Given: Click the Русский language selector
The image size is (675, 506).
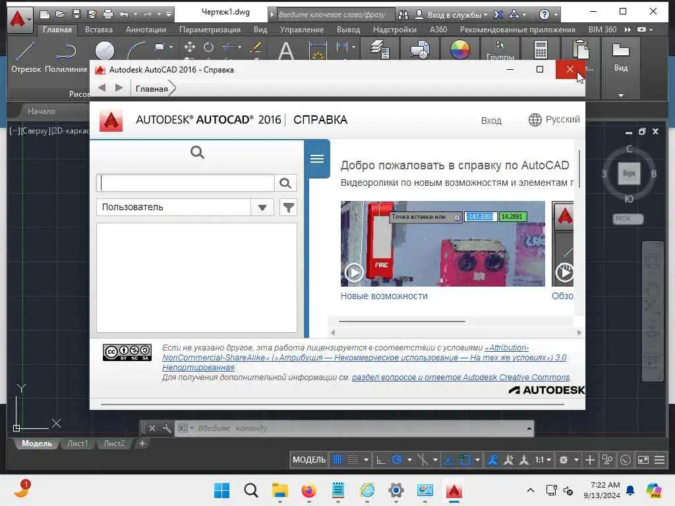Looking at the screenshot, I should coord(554,120).
